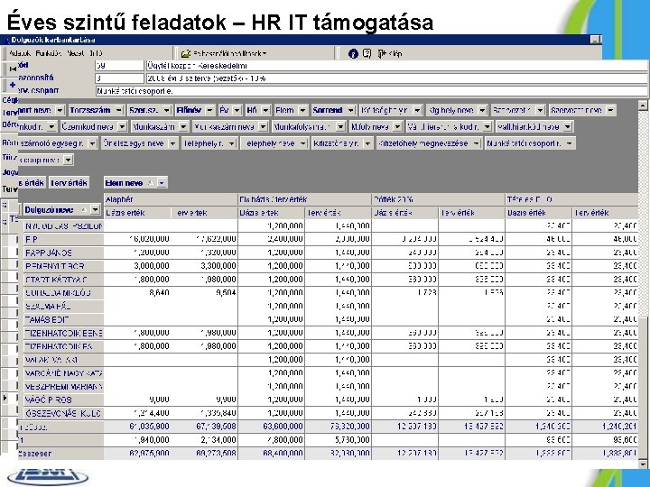
Task: Click the Terv érték data field button
Action: (x=69, y=182)
